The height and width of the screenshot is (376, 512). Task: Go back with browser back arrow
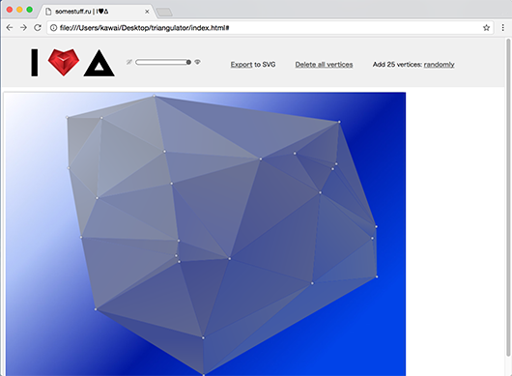(10, 28)
